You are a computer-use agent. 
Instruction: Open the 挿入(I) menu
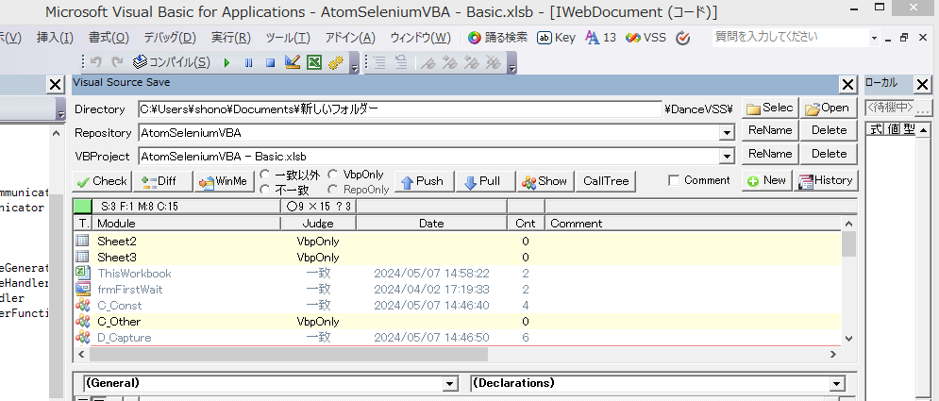tap(55, 38)
